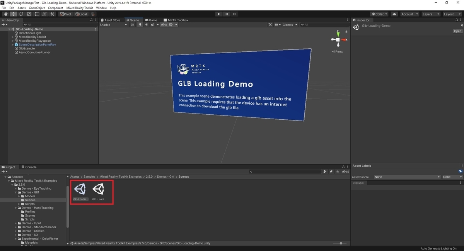Open AssetBundle name dropdown
The height and width of the screenshot is (251, 464).
[407, 177]
